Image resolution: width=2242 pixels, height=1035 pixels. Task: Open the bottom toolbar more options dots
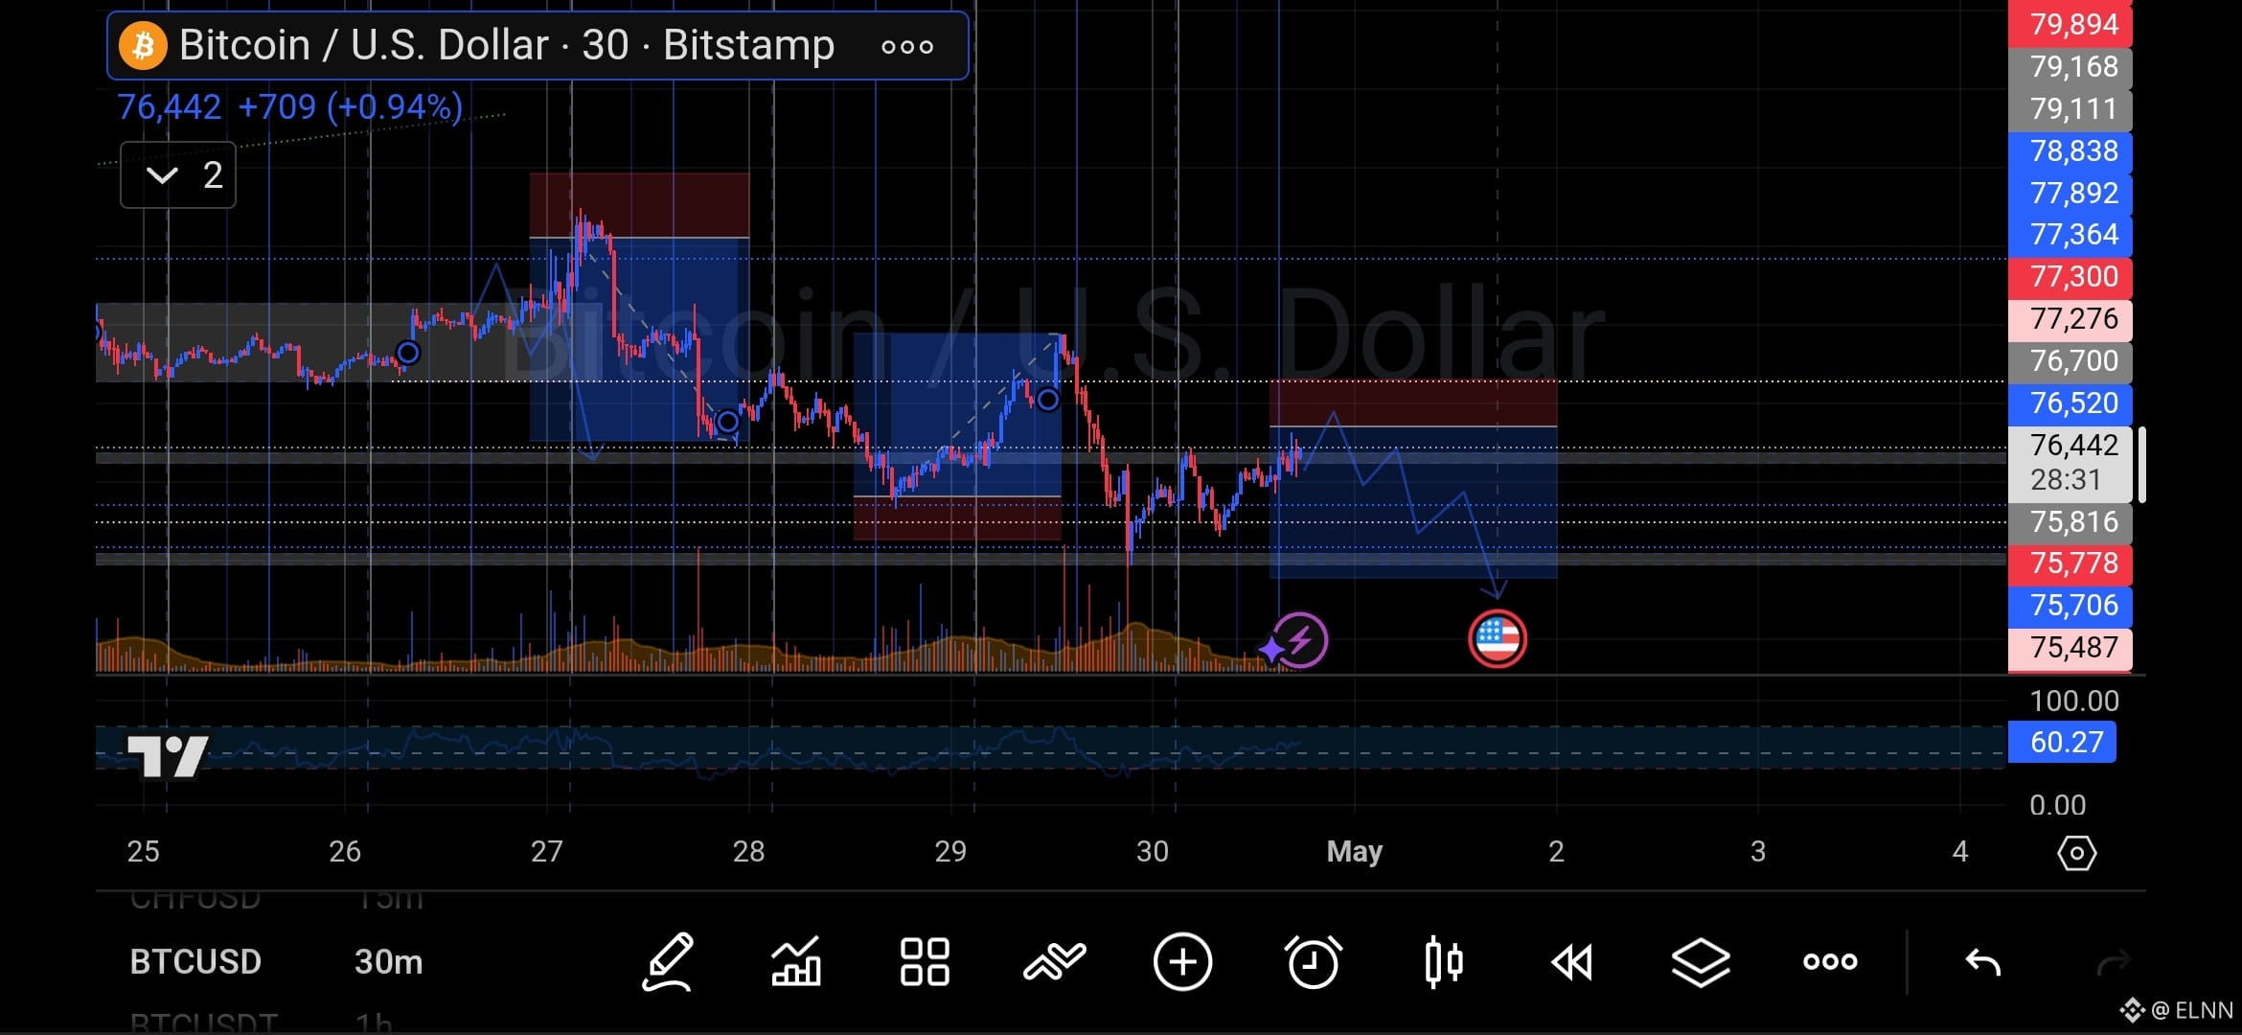click(1830, 961)
